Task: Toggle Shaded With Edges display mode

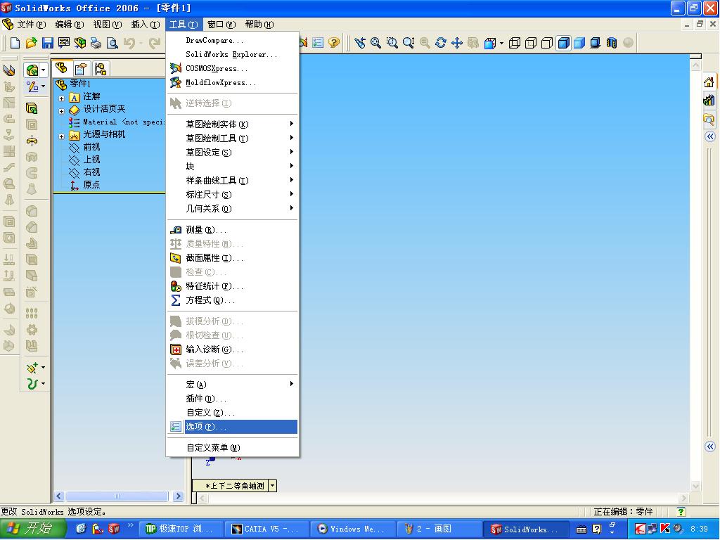Action: tap(563, 43)
